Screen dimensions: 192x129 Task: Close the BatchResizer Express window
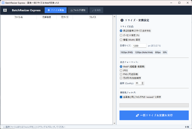(x=188, y=3)
